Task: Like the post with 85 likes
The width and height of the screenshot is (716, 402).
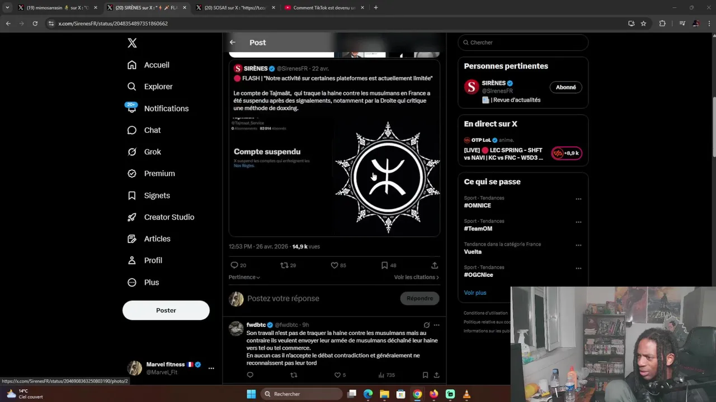Action: (335, 265)
